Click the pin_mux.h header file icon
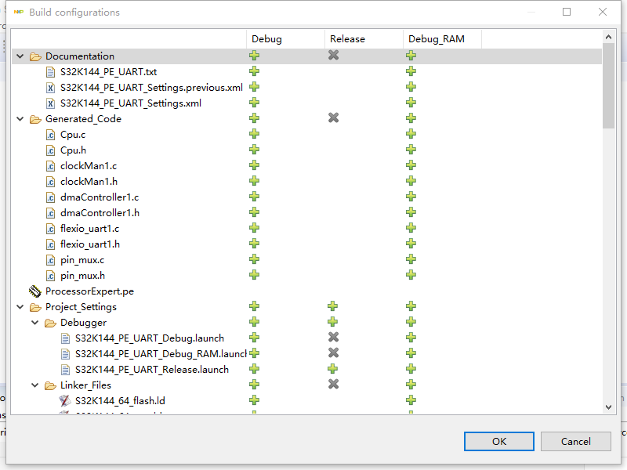Screen dimensions: 627x470 [x=50, y=275]
